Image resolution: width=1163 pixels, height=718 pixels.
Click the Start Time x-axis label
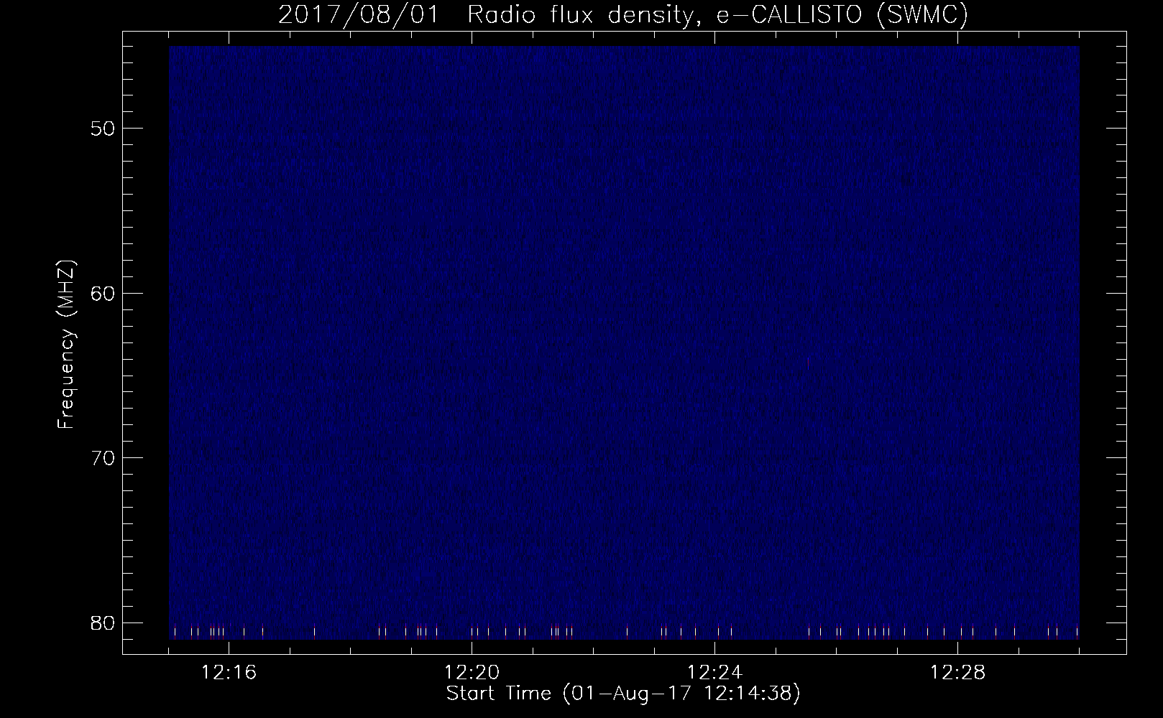tap(623, 694)
